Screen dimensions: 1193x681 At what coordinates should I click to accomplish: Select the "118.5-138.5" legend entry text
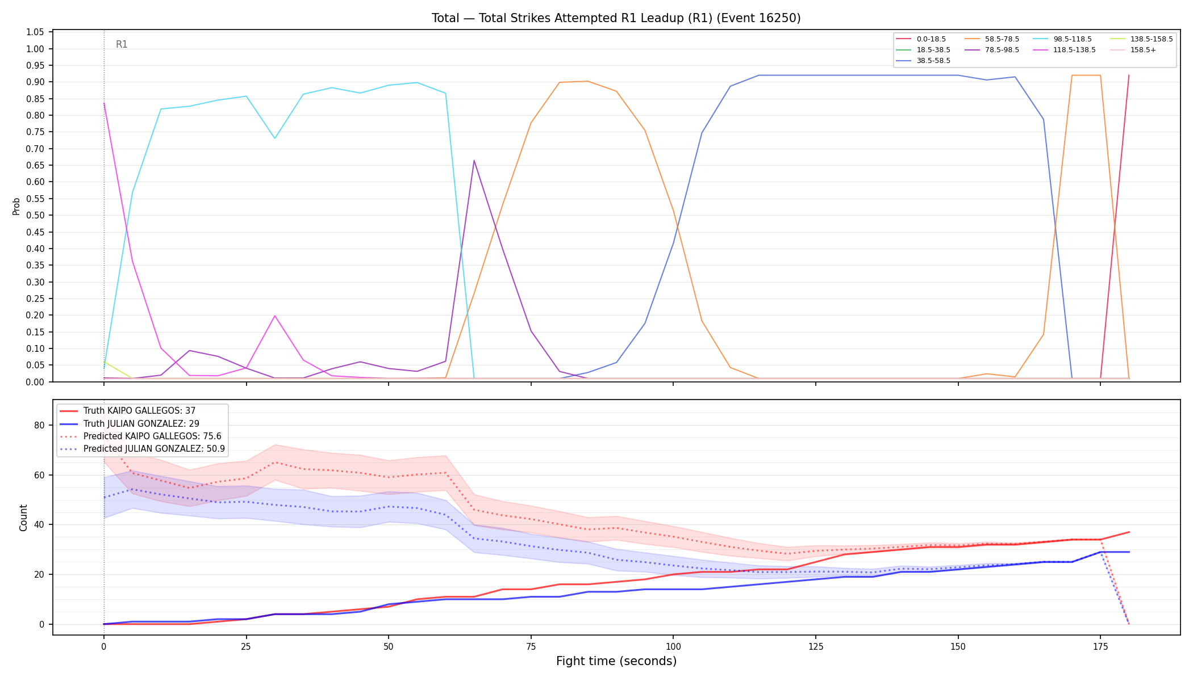1075,50
